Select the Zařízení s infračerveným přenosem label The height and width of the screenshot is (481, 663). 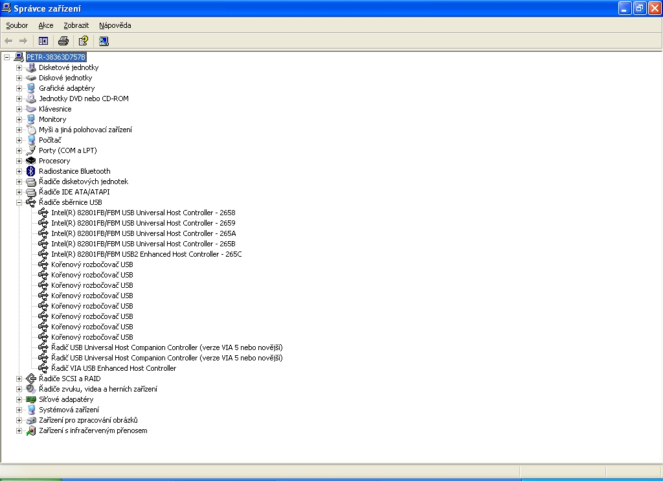pyautogui.click(x=93, y=430)
